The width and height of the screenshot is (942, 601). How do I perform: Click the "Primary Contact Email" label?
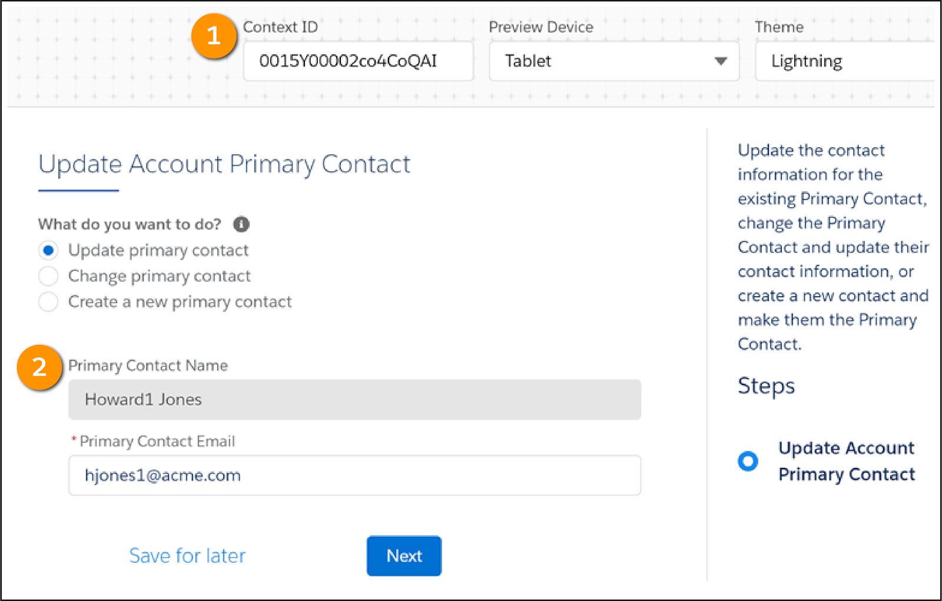pos(157,441)
